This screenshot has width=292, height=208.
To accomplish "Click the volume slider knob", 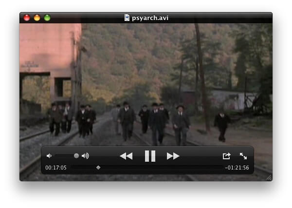I will pyautogui.click(x=76, y=156).
